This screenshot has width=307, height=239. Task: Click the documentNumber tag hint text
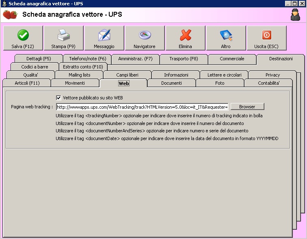150,123
